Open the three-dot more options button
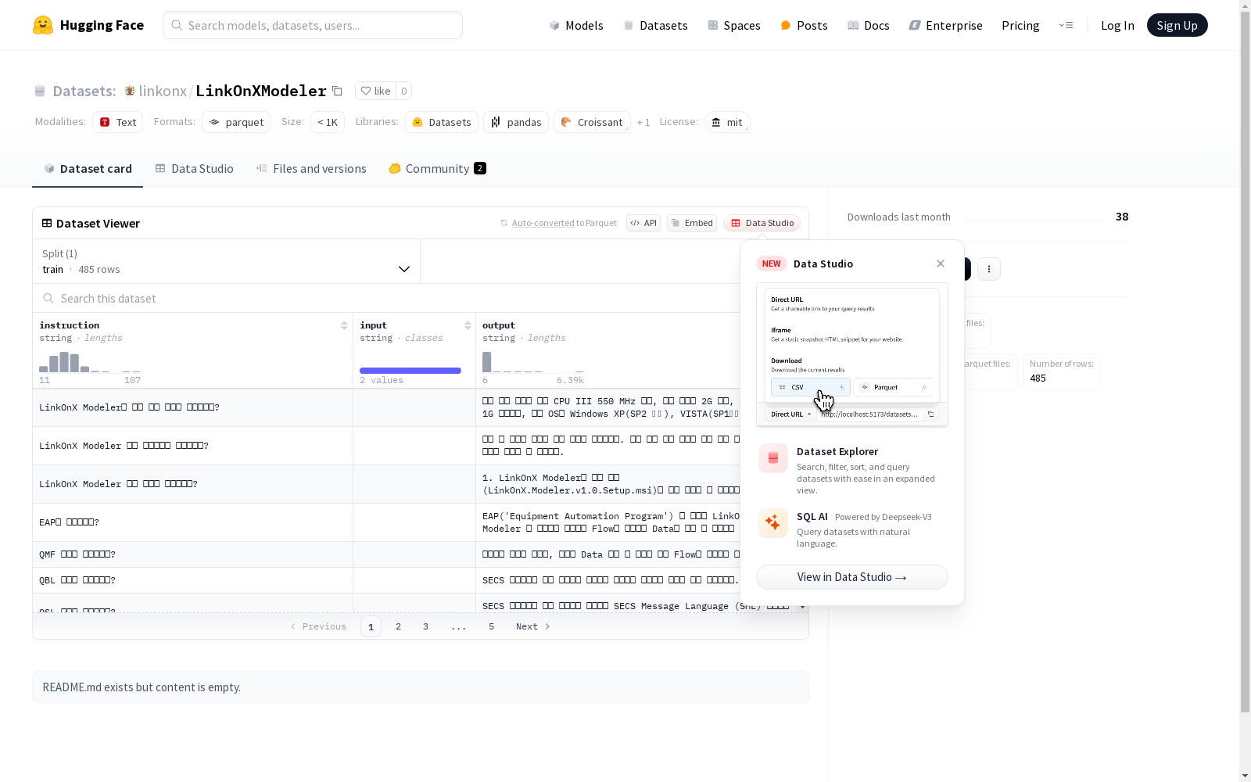 [989, 269]
